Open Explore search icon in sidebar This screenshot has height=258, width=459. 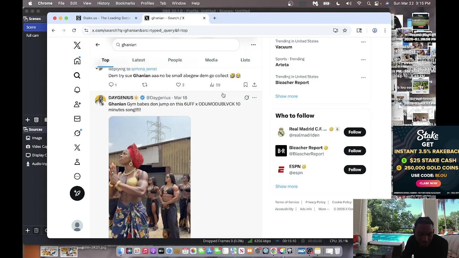tap(77, 75)
